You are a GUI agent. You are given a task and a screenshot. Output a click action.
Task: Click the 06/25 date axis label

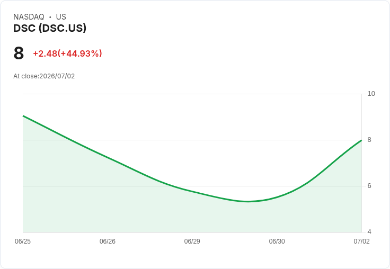click(23, 241)
